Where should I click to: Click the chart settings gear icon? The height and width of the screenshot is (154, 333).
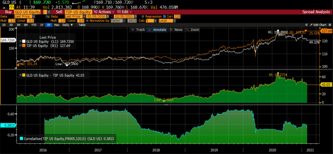[x=330, y=25]
